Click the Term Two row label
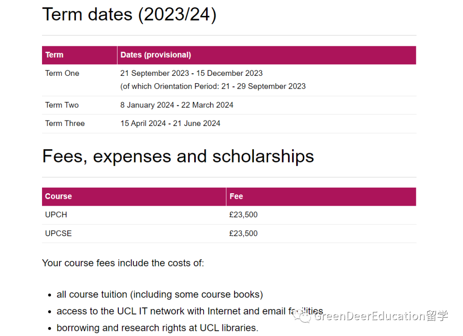The width and height of the screenshot is (463, 336). click(x=62, y=105)
